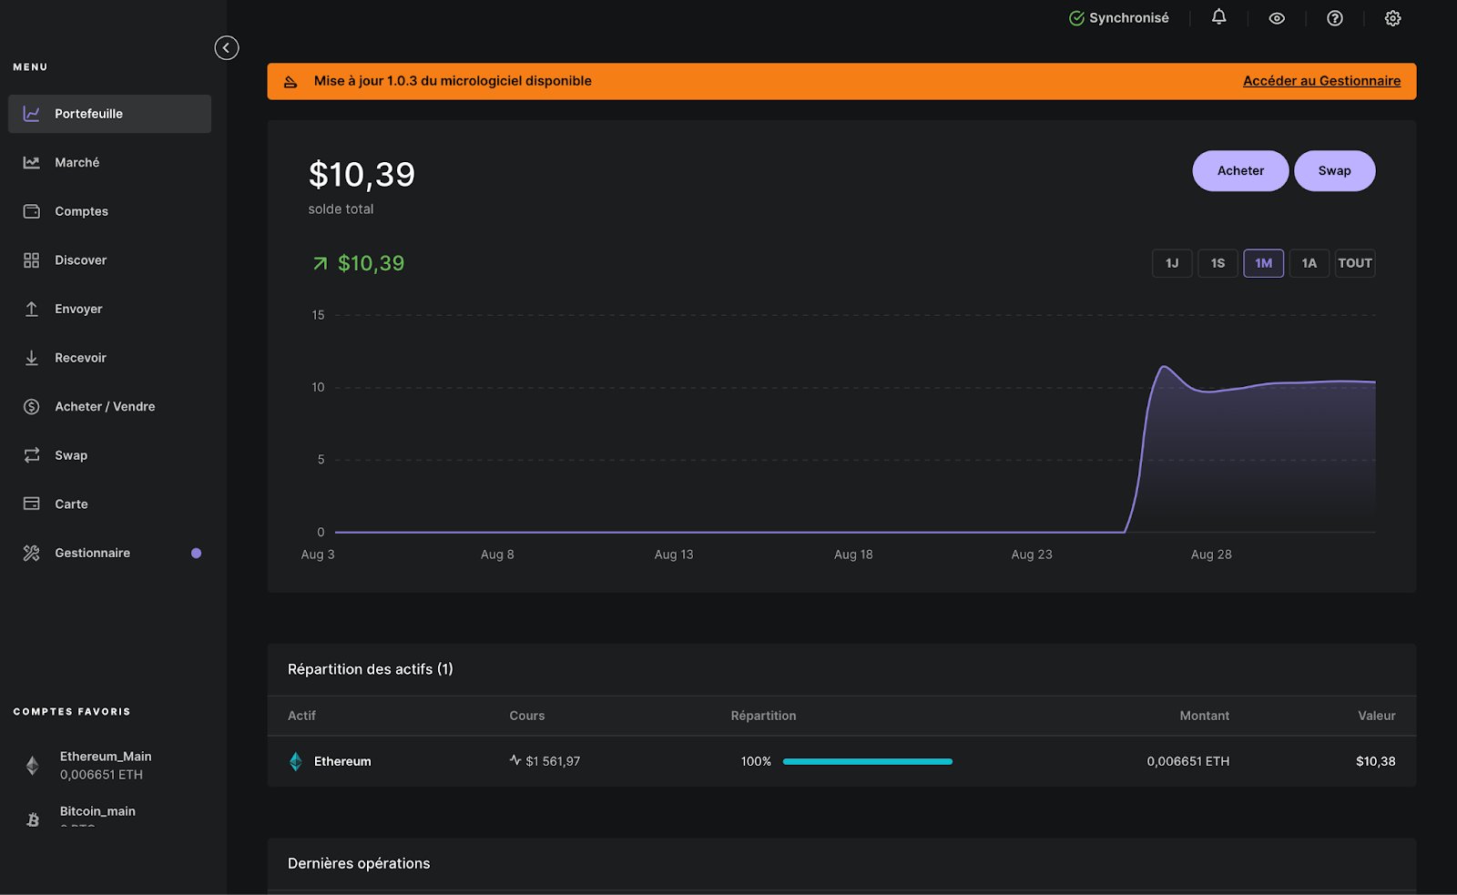1457x895 pixels.
Task: Select the 1M chart range
Action: pyautogui.click(x=1264, y=263)
